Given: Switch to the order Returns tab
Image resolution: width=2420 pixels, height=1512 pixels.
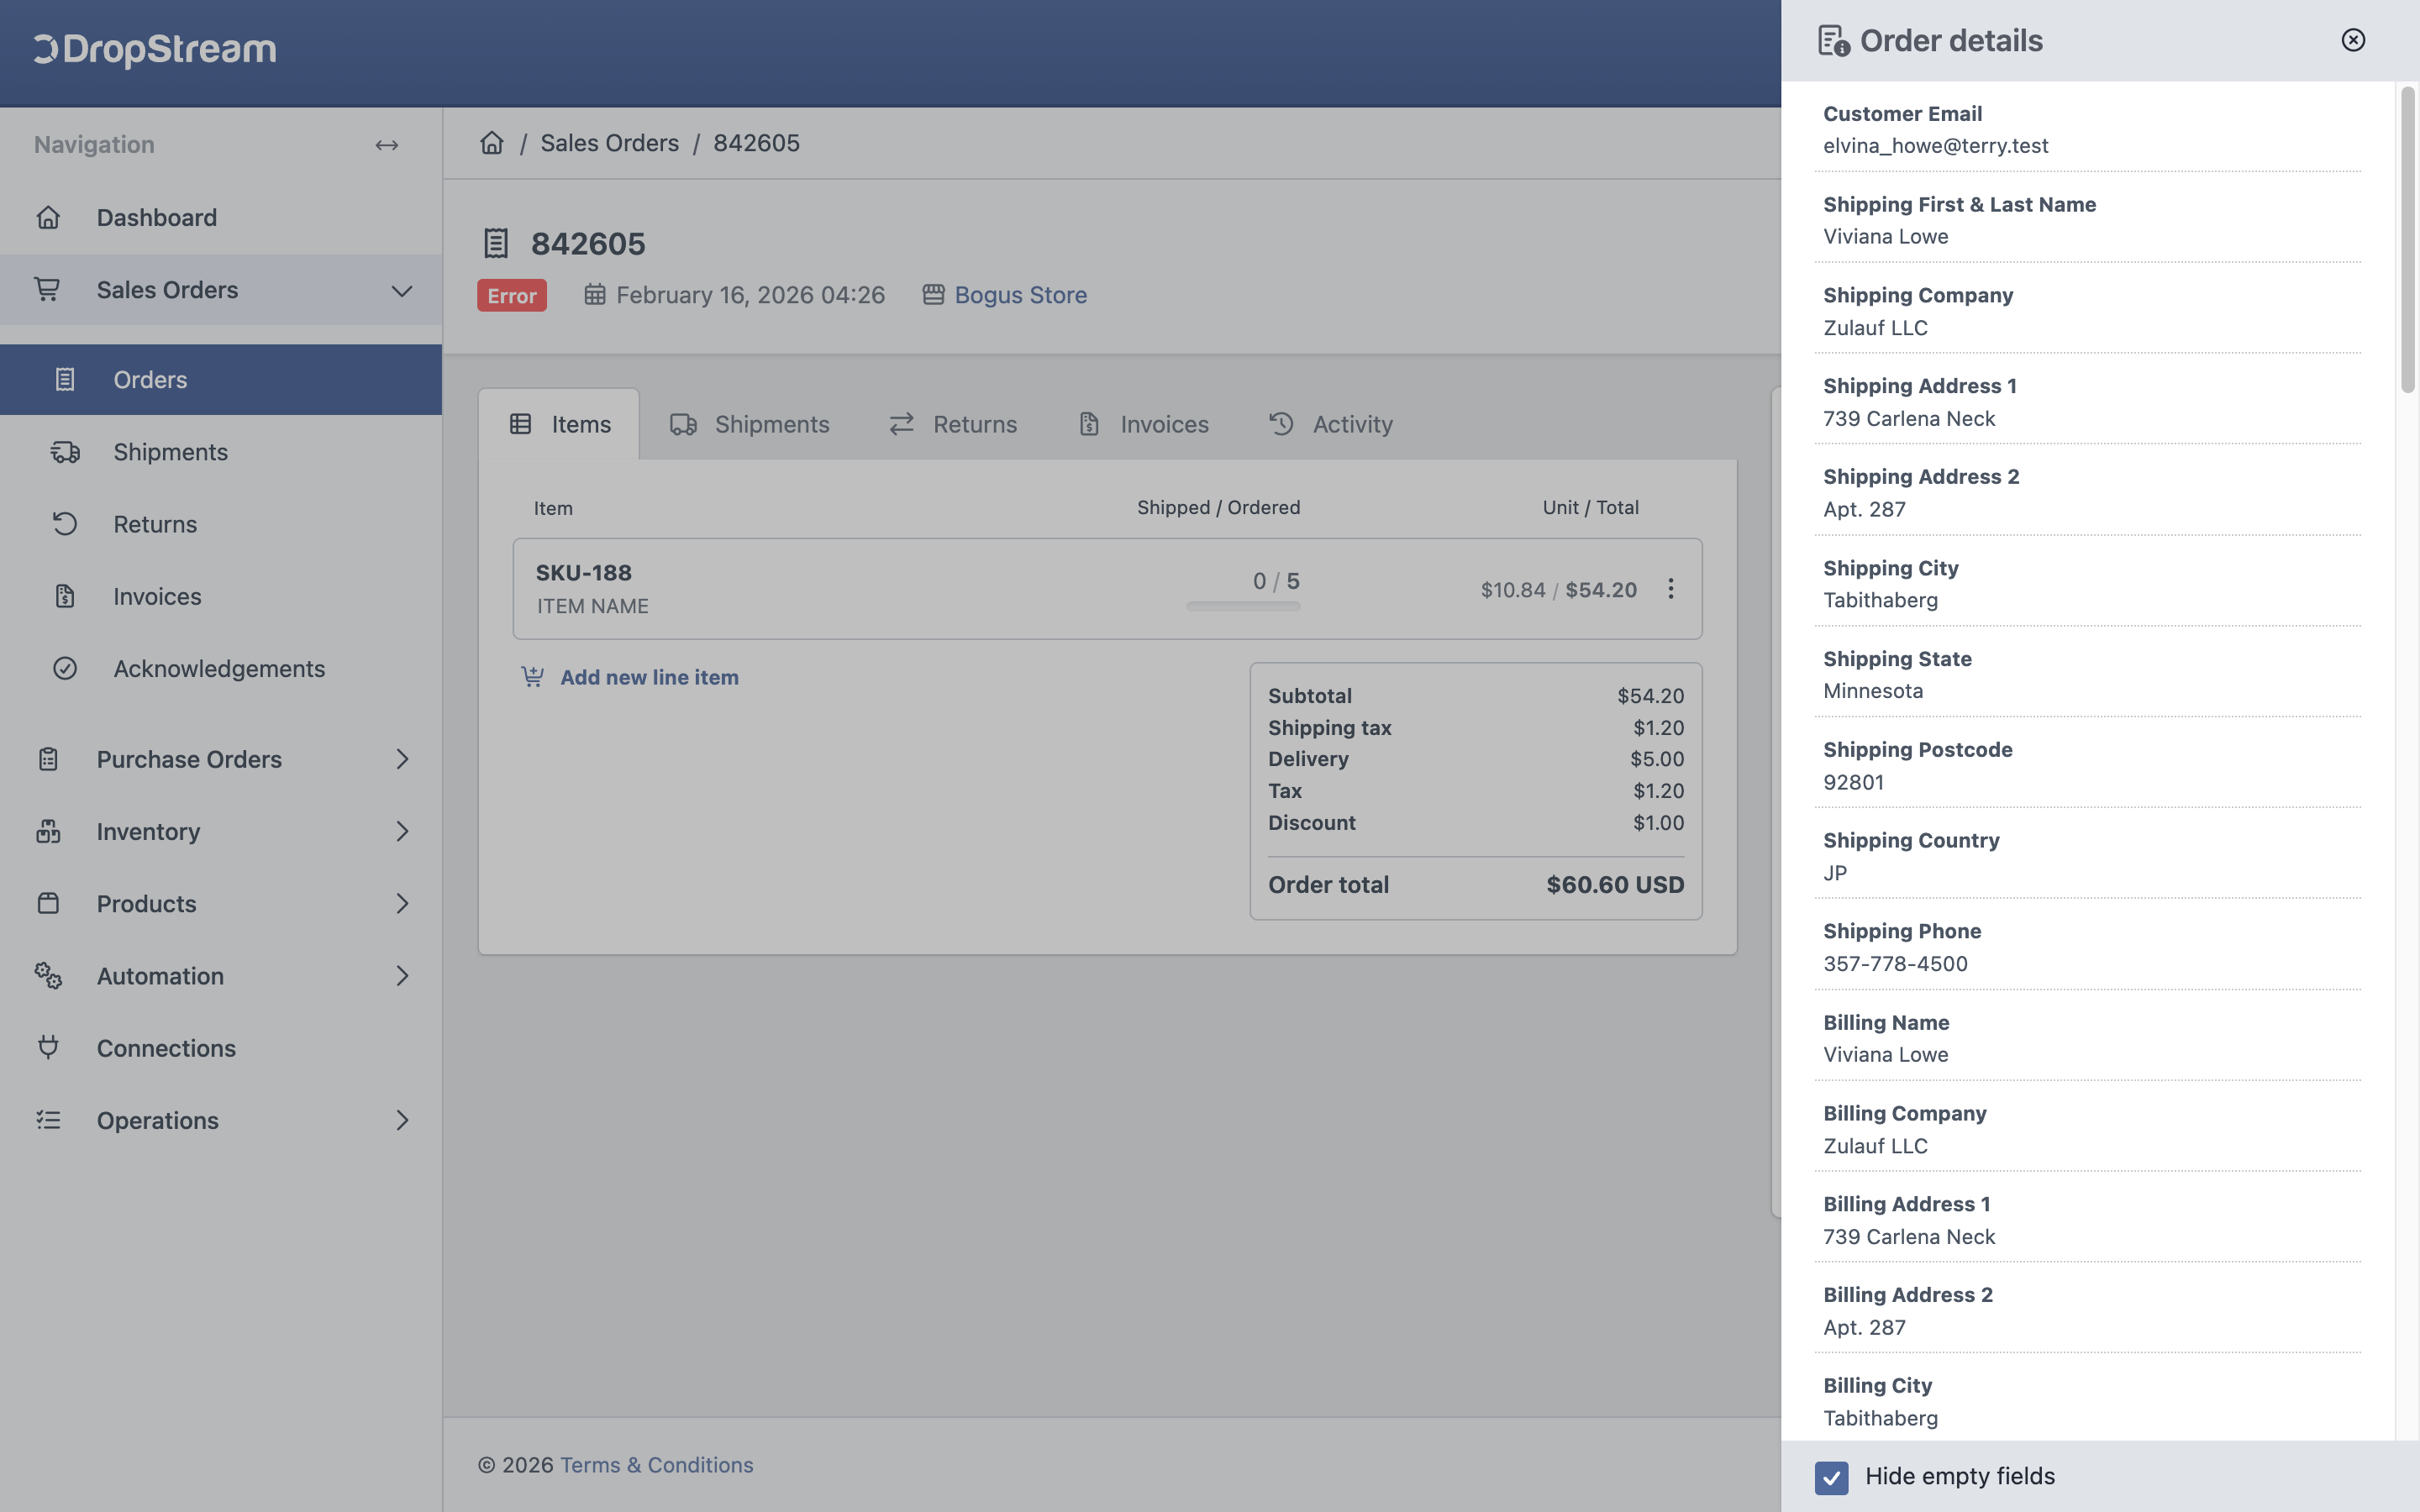Looking at the screenshot, I should tap(953, 424).
